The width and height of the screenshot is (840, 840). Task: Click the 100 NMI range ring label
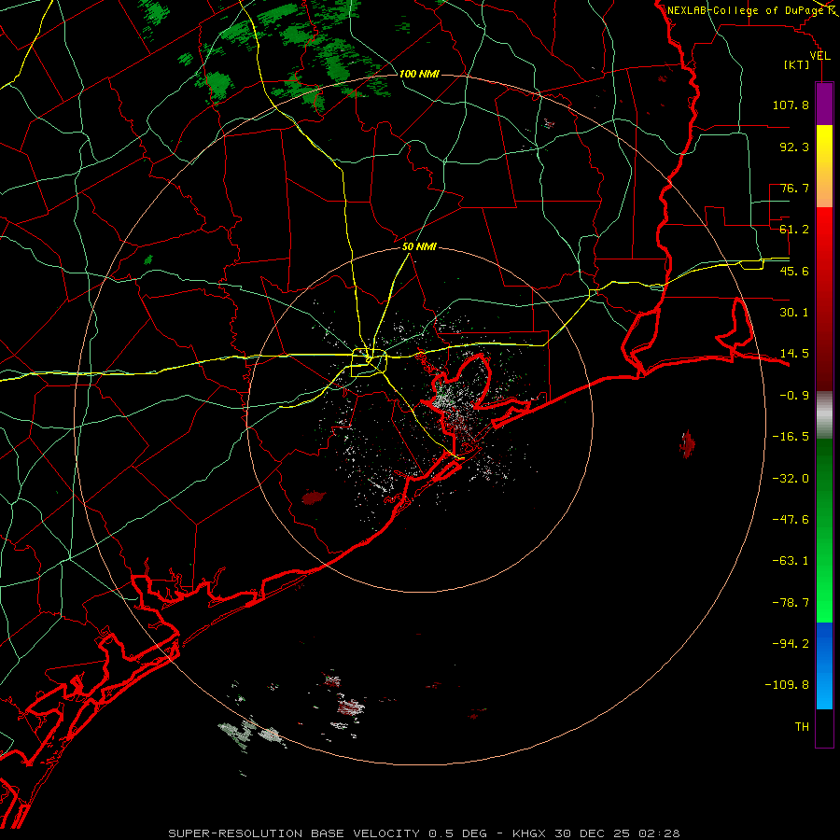click(419, 74)
